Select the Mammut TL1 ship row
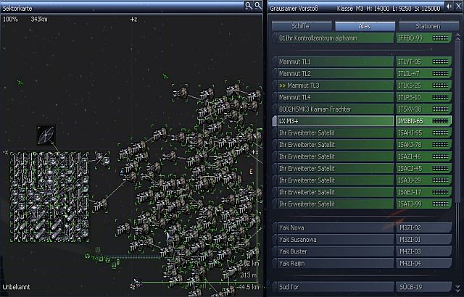464x297 pixels. point(362,62)
